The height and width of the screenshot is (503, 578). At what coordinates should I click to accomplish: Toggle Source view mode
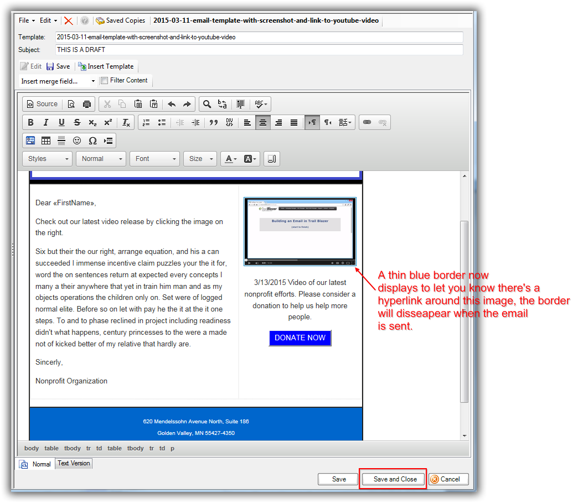[x=42, y=104]
